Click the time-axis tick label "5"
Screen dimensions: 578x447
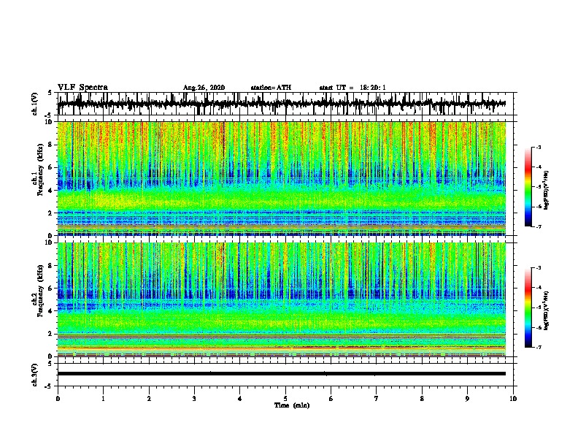[285, 399]
